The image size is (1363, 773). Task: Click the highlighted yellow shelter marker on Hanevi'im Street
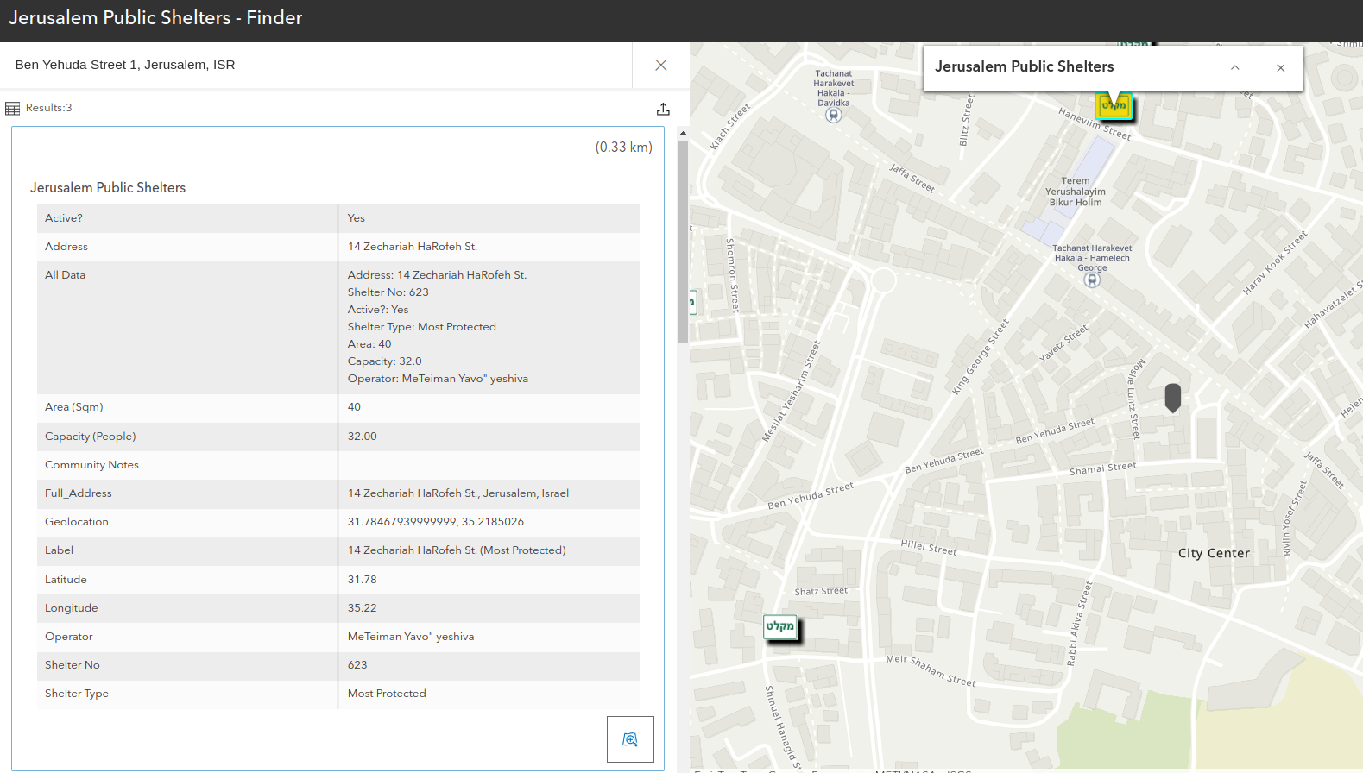tap(1114, 106)
